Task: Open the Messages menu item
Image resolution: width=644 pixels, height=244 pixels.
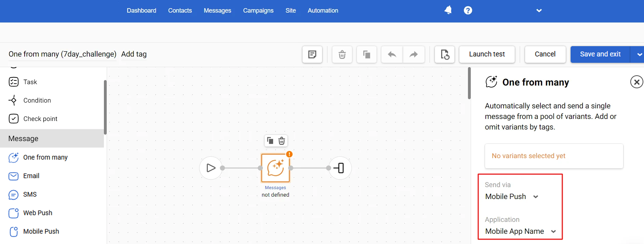Action: [217, 11]
